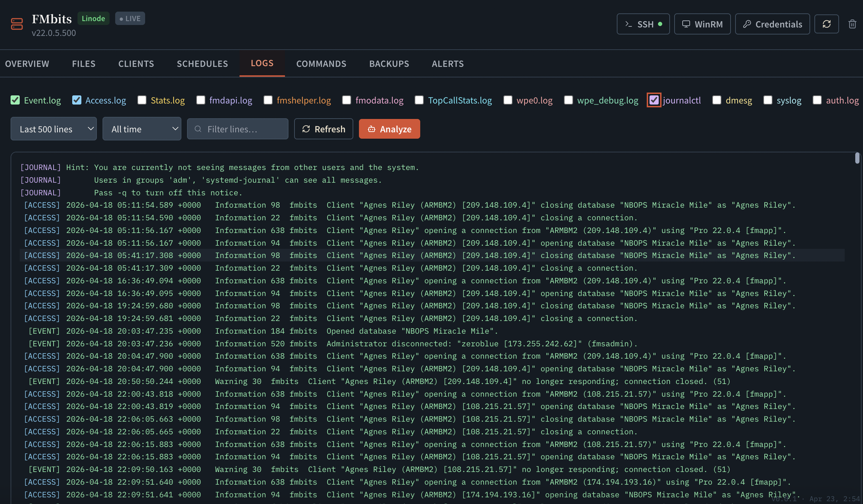Screen dimensions: 863x504
Task: Click the trash delete icon
Action: [x=852, y=24]
